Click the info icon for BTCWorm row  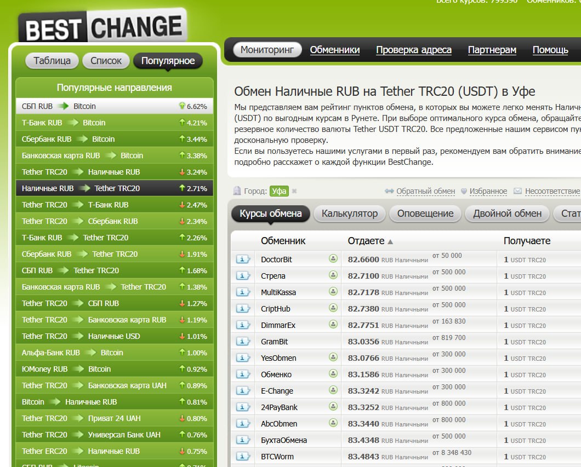click(243, 457)
